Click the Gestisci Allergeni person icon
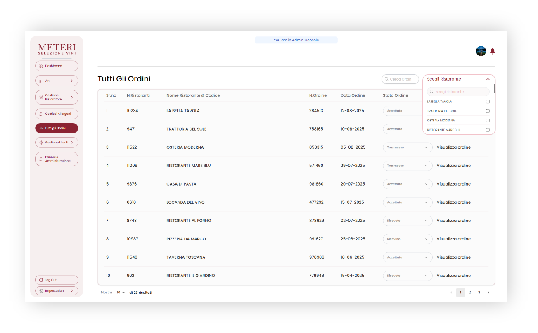Image resolution: width=538 pixels, height=333 pixels. (x=41, y=114)
